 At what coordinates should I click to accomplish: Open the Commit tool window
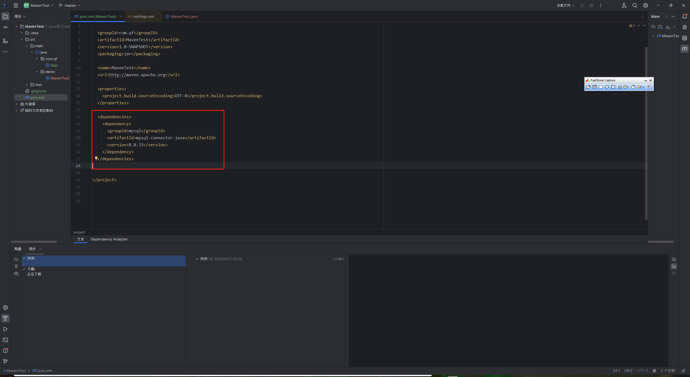5,27
